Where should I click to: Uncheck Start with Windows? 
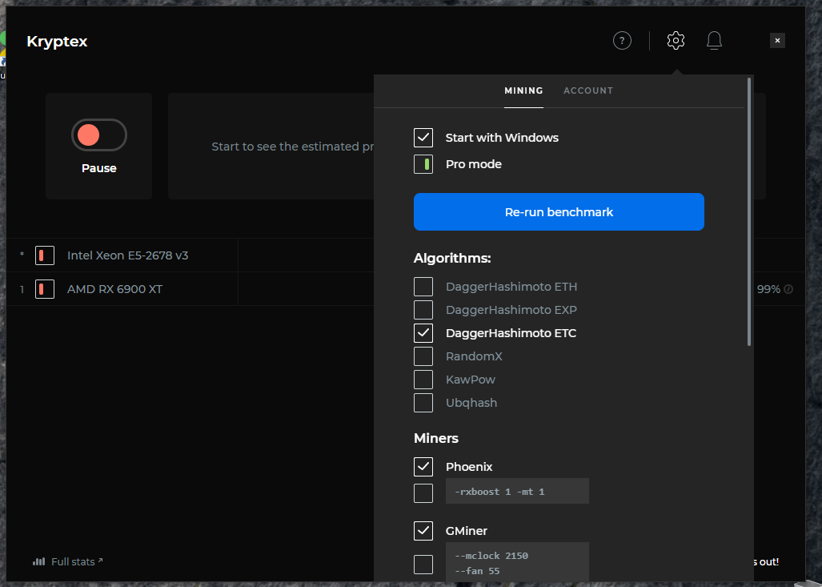point(423,138)
